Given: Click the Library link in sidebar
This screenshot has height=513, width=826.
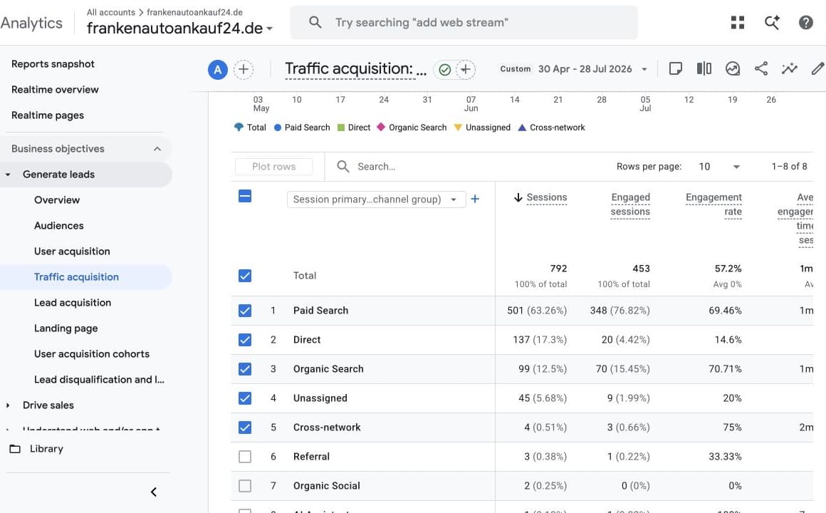Looking at the screenshot, I should (x=46, y=449).
